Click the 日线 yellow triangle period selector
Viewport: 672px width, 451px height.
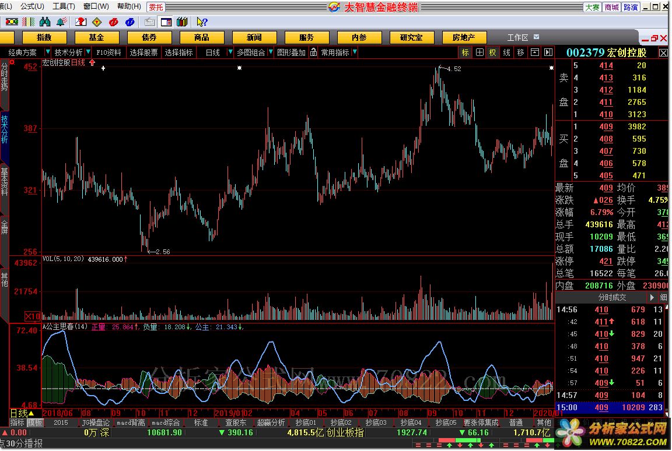22,413
